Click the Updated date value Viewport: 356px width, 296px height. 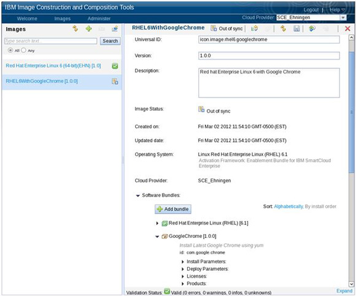pyautogui.click(x=242, y=140)
